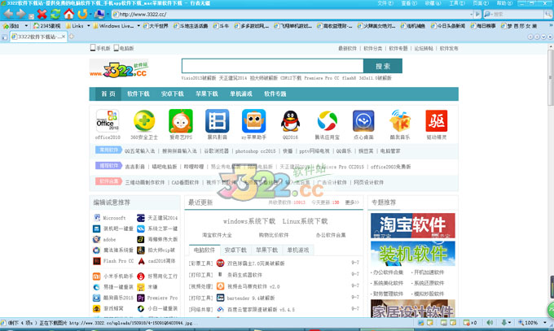The image size is (554, 331).
Task: Open the xy苹果助手 app icon
Action: [253, 120]
